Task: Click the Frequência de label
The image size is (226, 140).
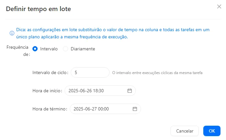Action: point(18,51)
